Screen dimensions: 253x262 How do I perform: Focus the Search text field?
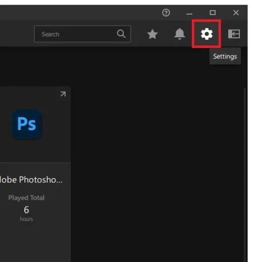point(82,34)
